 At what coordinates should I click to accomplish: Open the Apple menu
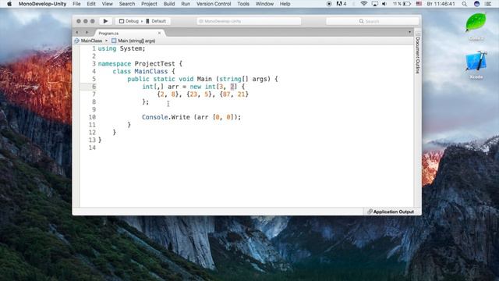9,4
